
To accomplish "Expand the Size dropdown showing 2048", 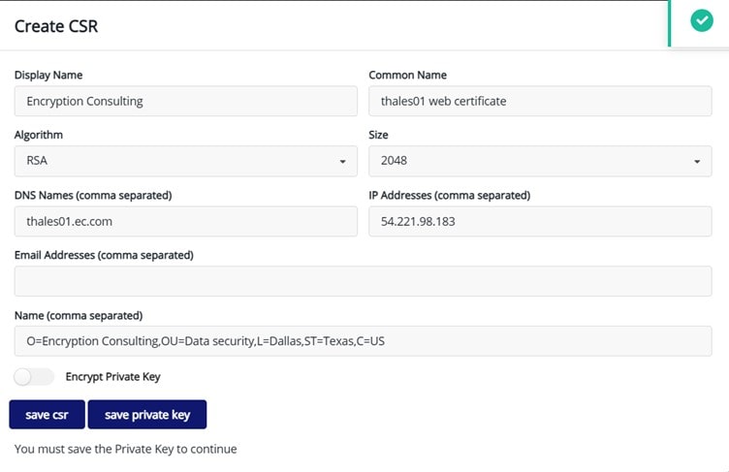I will [540, 161].
